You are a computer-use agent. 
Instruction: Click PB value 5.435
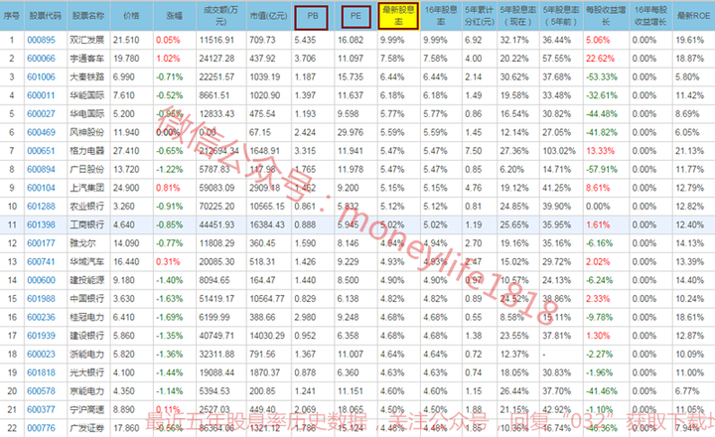click(305, 40)
